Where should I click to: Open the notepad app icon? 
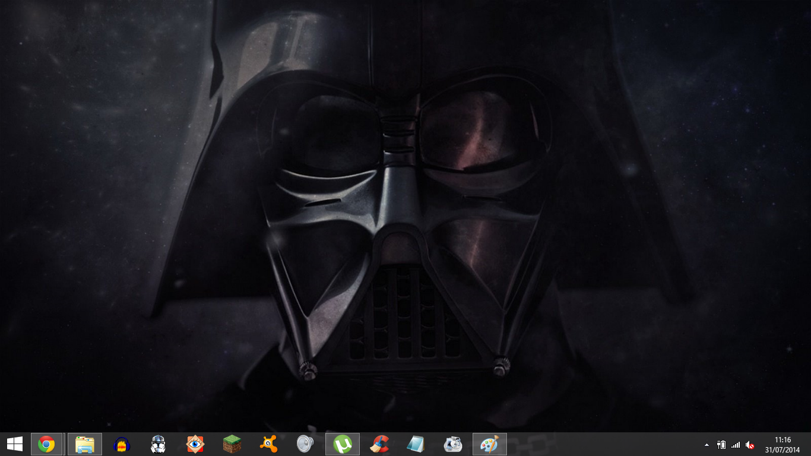click(416, 444)
